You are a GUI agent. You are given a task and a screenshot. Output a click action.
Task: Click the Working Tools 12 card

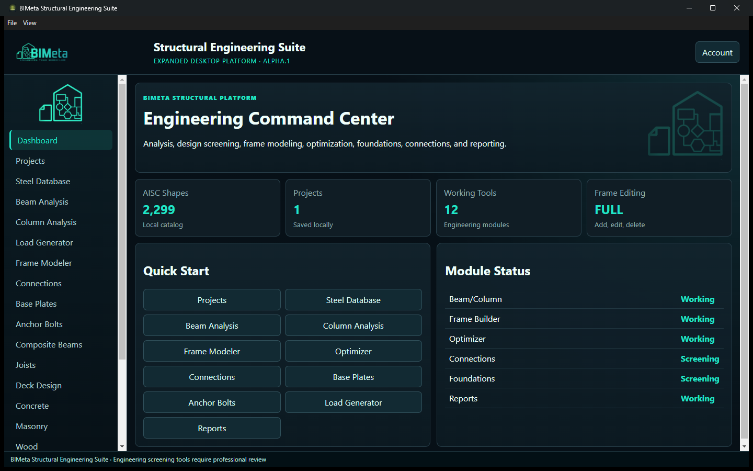click(x=509, y=208)
